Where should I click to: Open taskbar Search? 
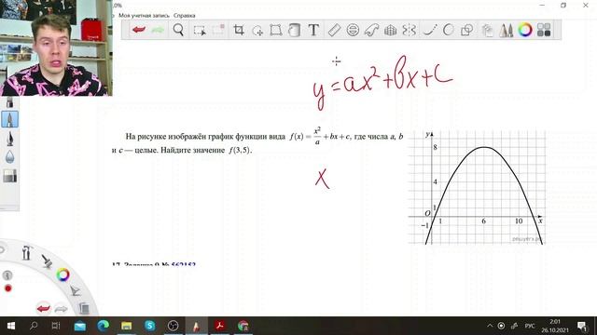pyautogui.click(x=34, y=326)
